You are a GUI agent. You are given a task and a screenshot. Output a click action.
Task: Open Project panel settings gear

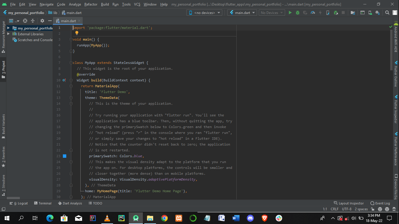[x=42, y=21]
